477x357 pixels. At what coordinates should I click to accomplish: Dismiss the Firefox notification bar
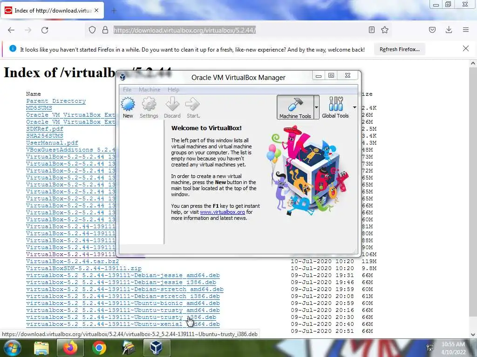point(466,48)
